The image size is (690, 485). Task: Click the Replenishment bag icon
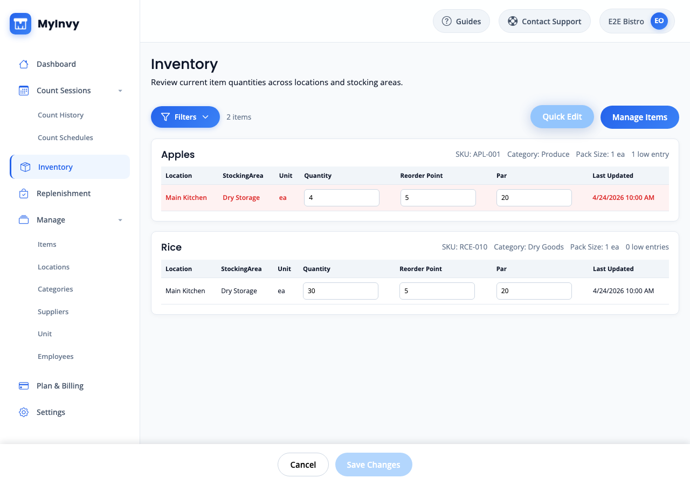tap(24, 193)
